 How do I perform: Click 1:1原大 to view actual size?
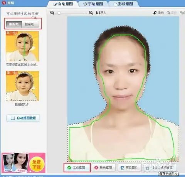pyautogui.click(x=101, y=13)
